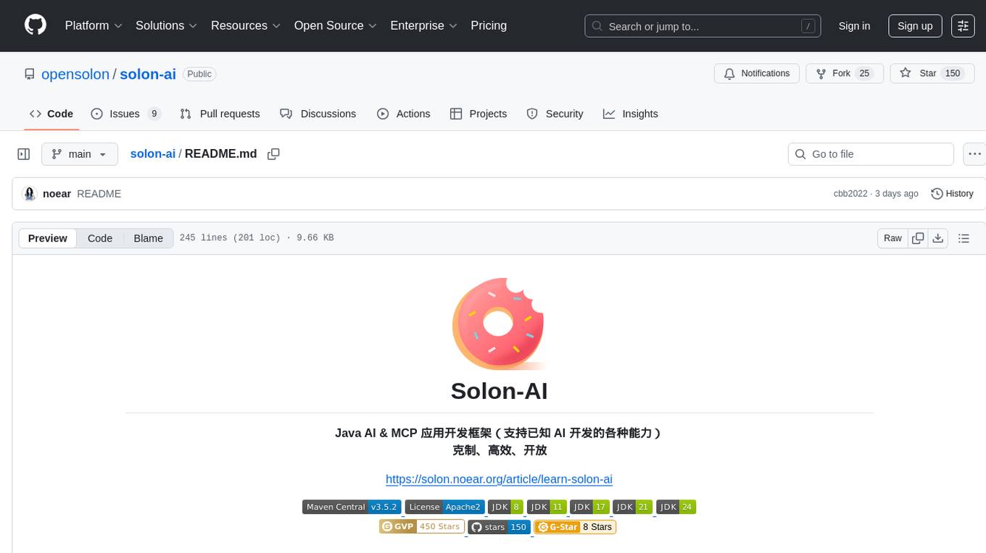986x553 pixels.
Task: Click the JDK 24 badge
Action: click(x=676, y=507)
